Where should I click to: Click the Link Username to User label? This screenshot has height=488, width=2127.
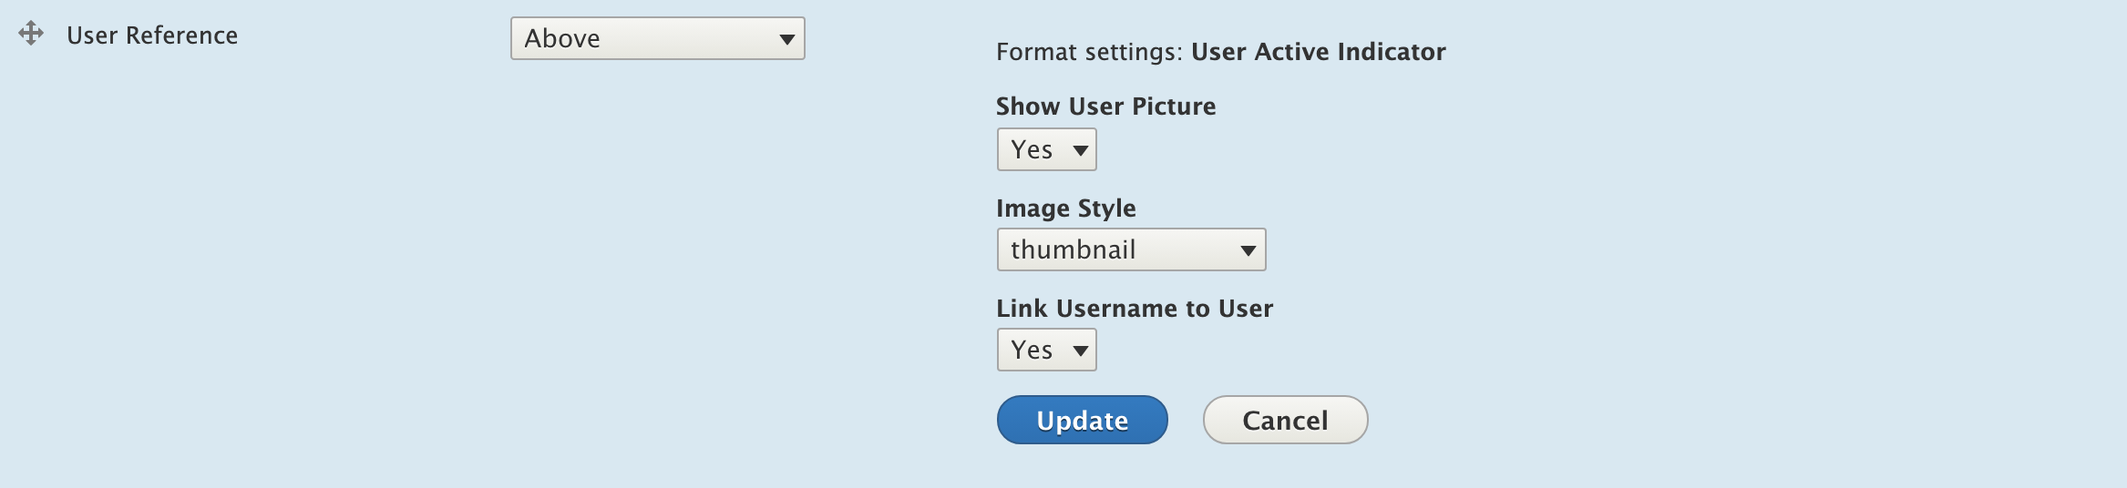(x=1135, y=309)
